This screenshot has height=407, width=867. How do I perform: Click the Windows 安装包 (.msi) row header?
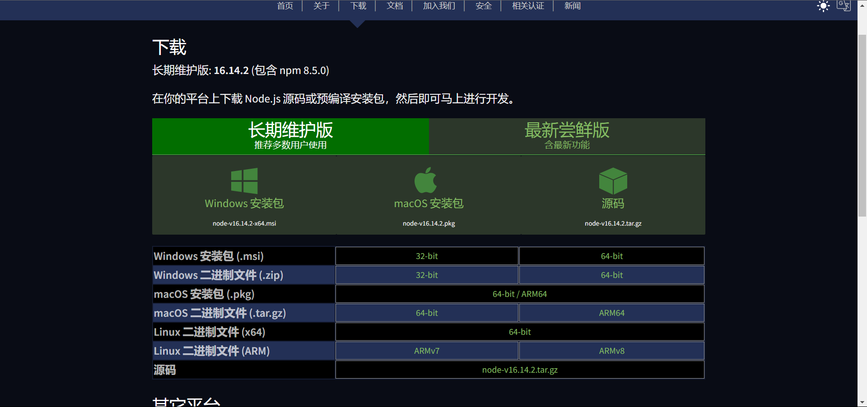[244, 256]
